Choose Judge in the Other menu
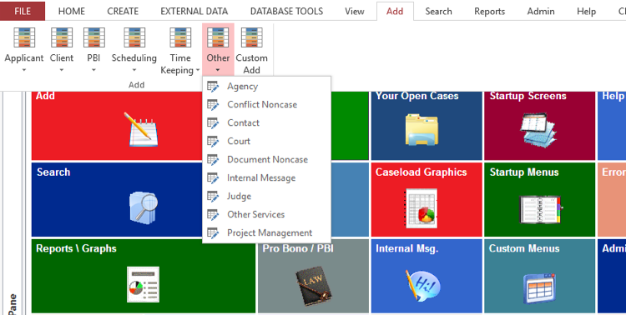Viewport: 626px width, 315px height. pos(267,196)
